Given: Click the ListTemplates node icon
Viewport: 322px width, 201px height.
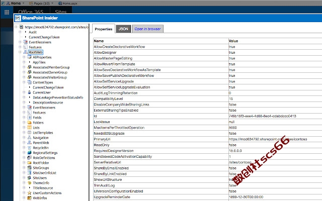Looking at the screenshot, I should pos(29,133).
